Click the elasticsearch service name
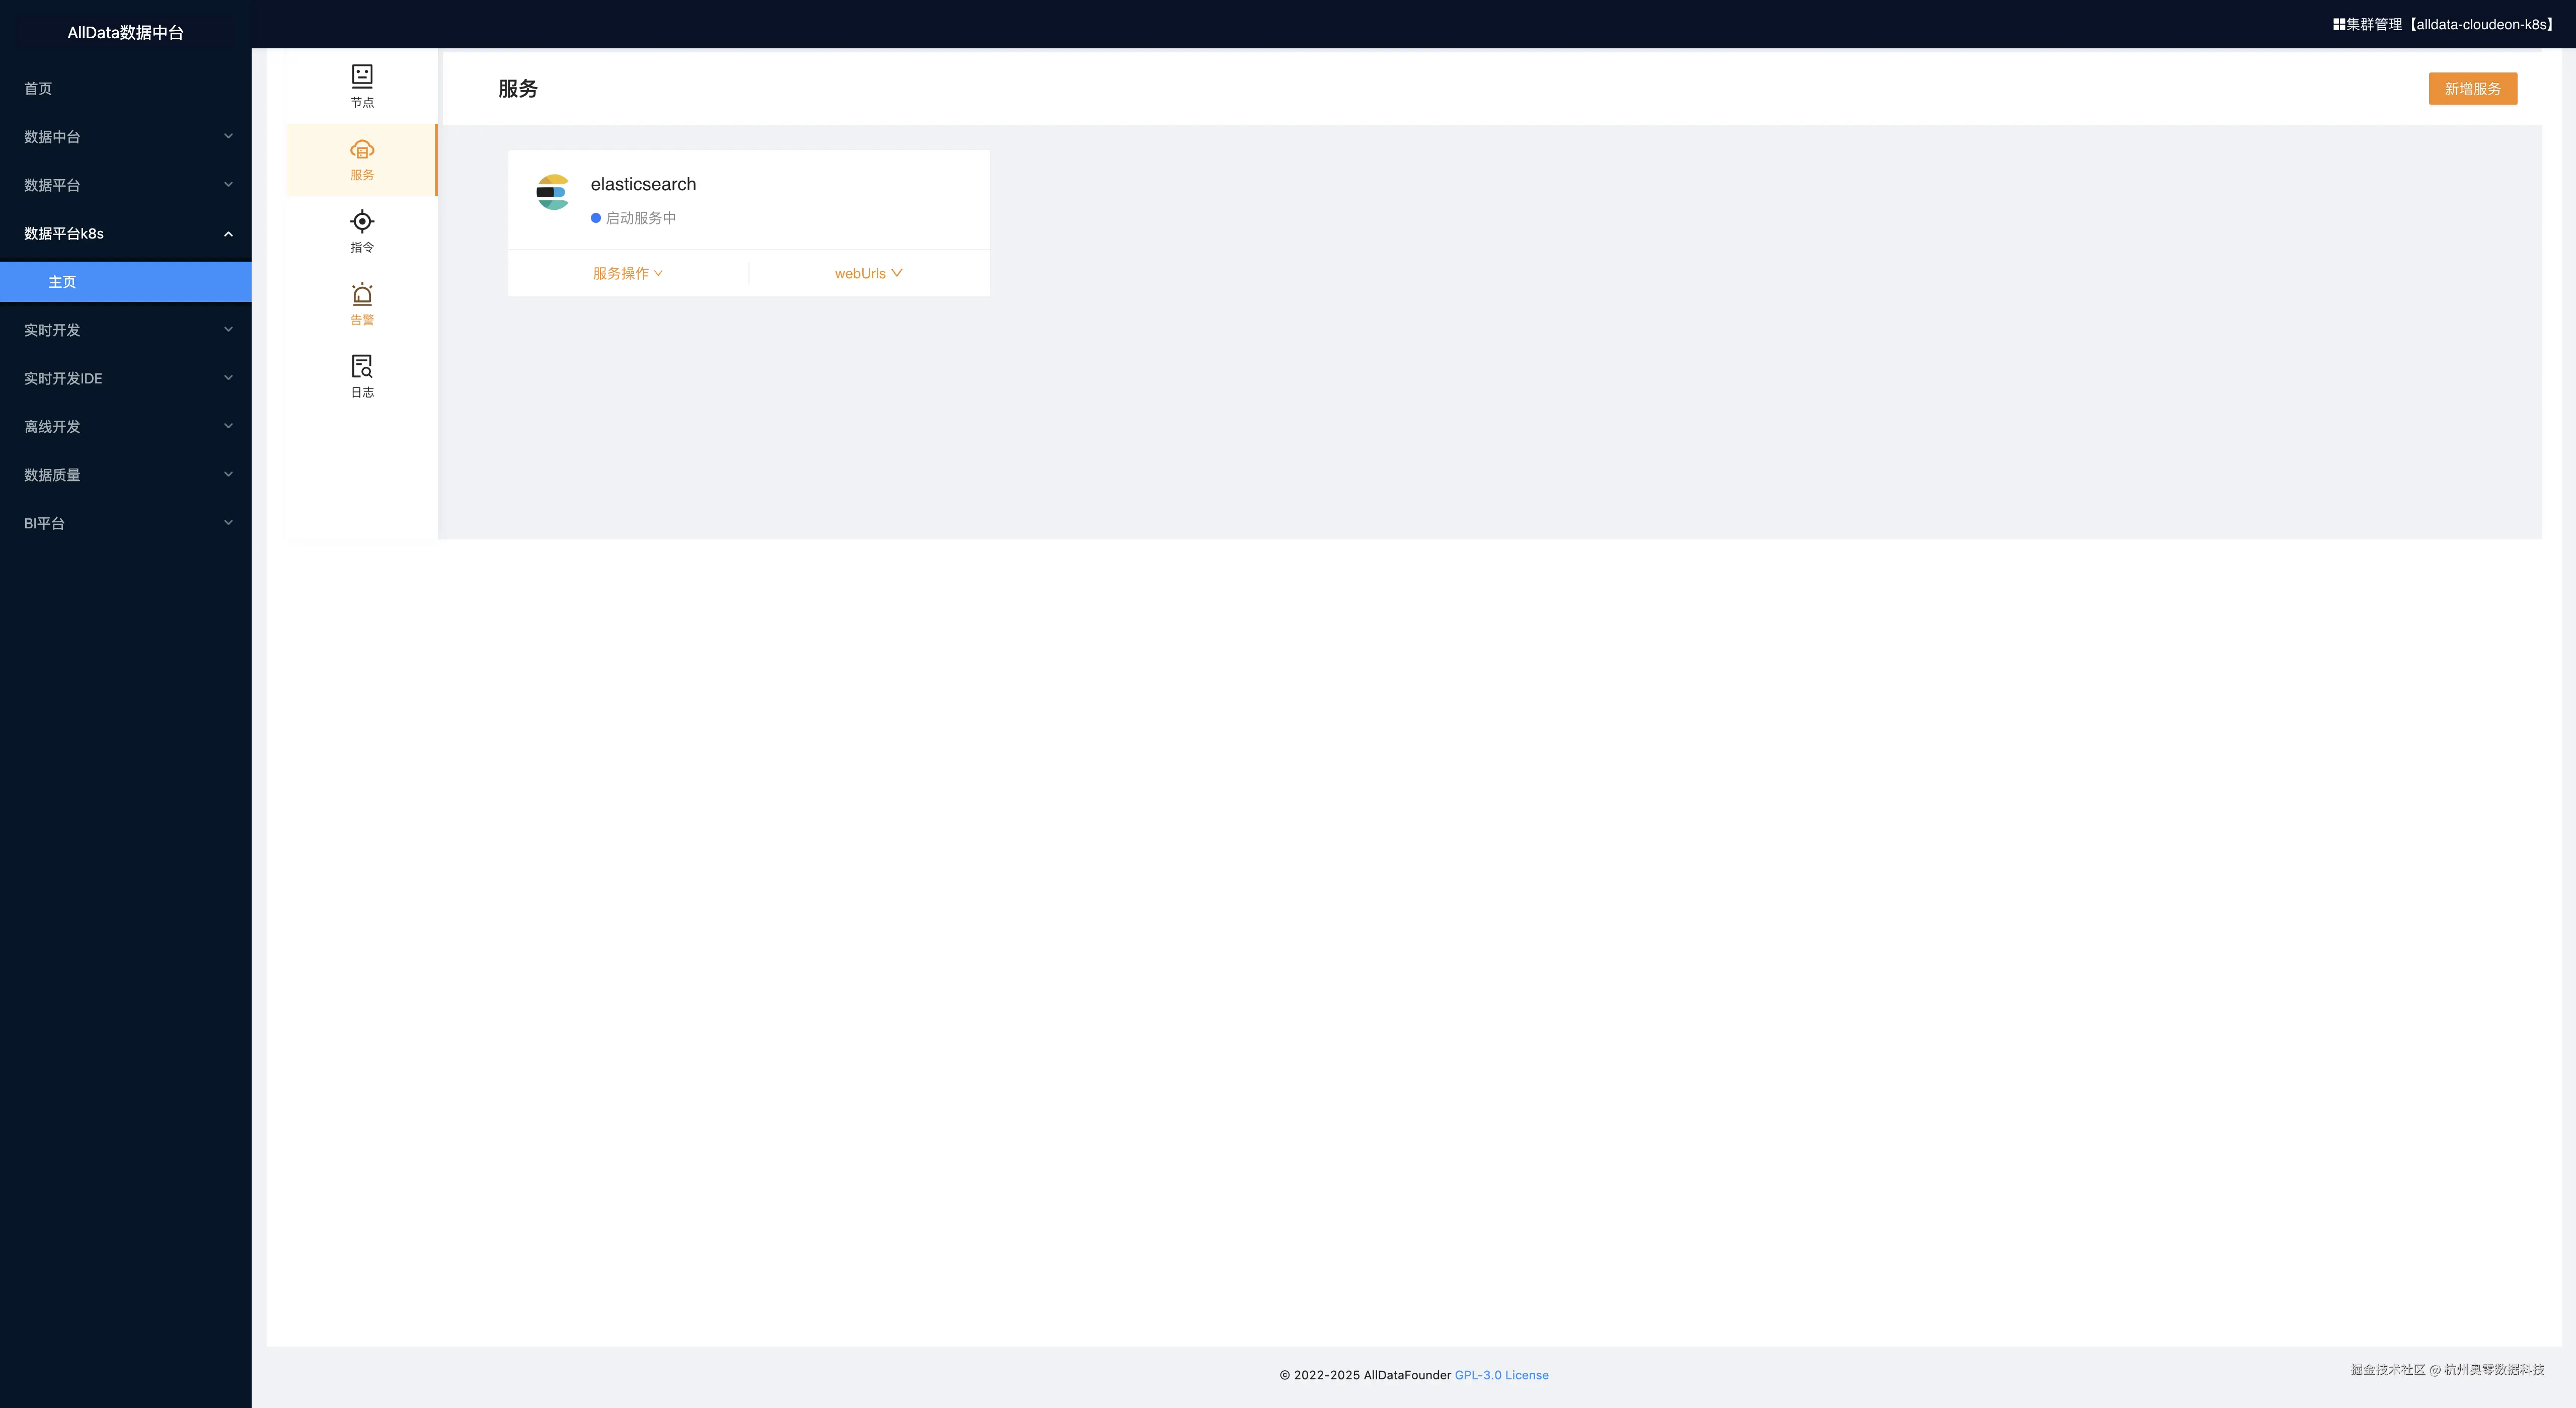This screenshot has height=1408, width=2576. [x=643, y=184]
